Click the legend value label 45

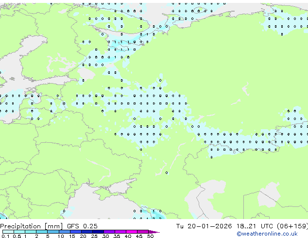point(139,236)
